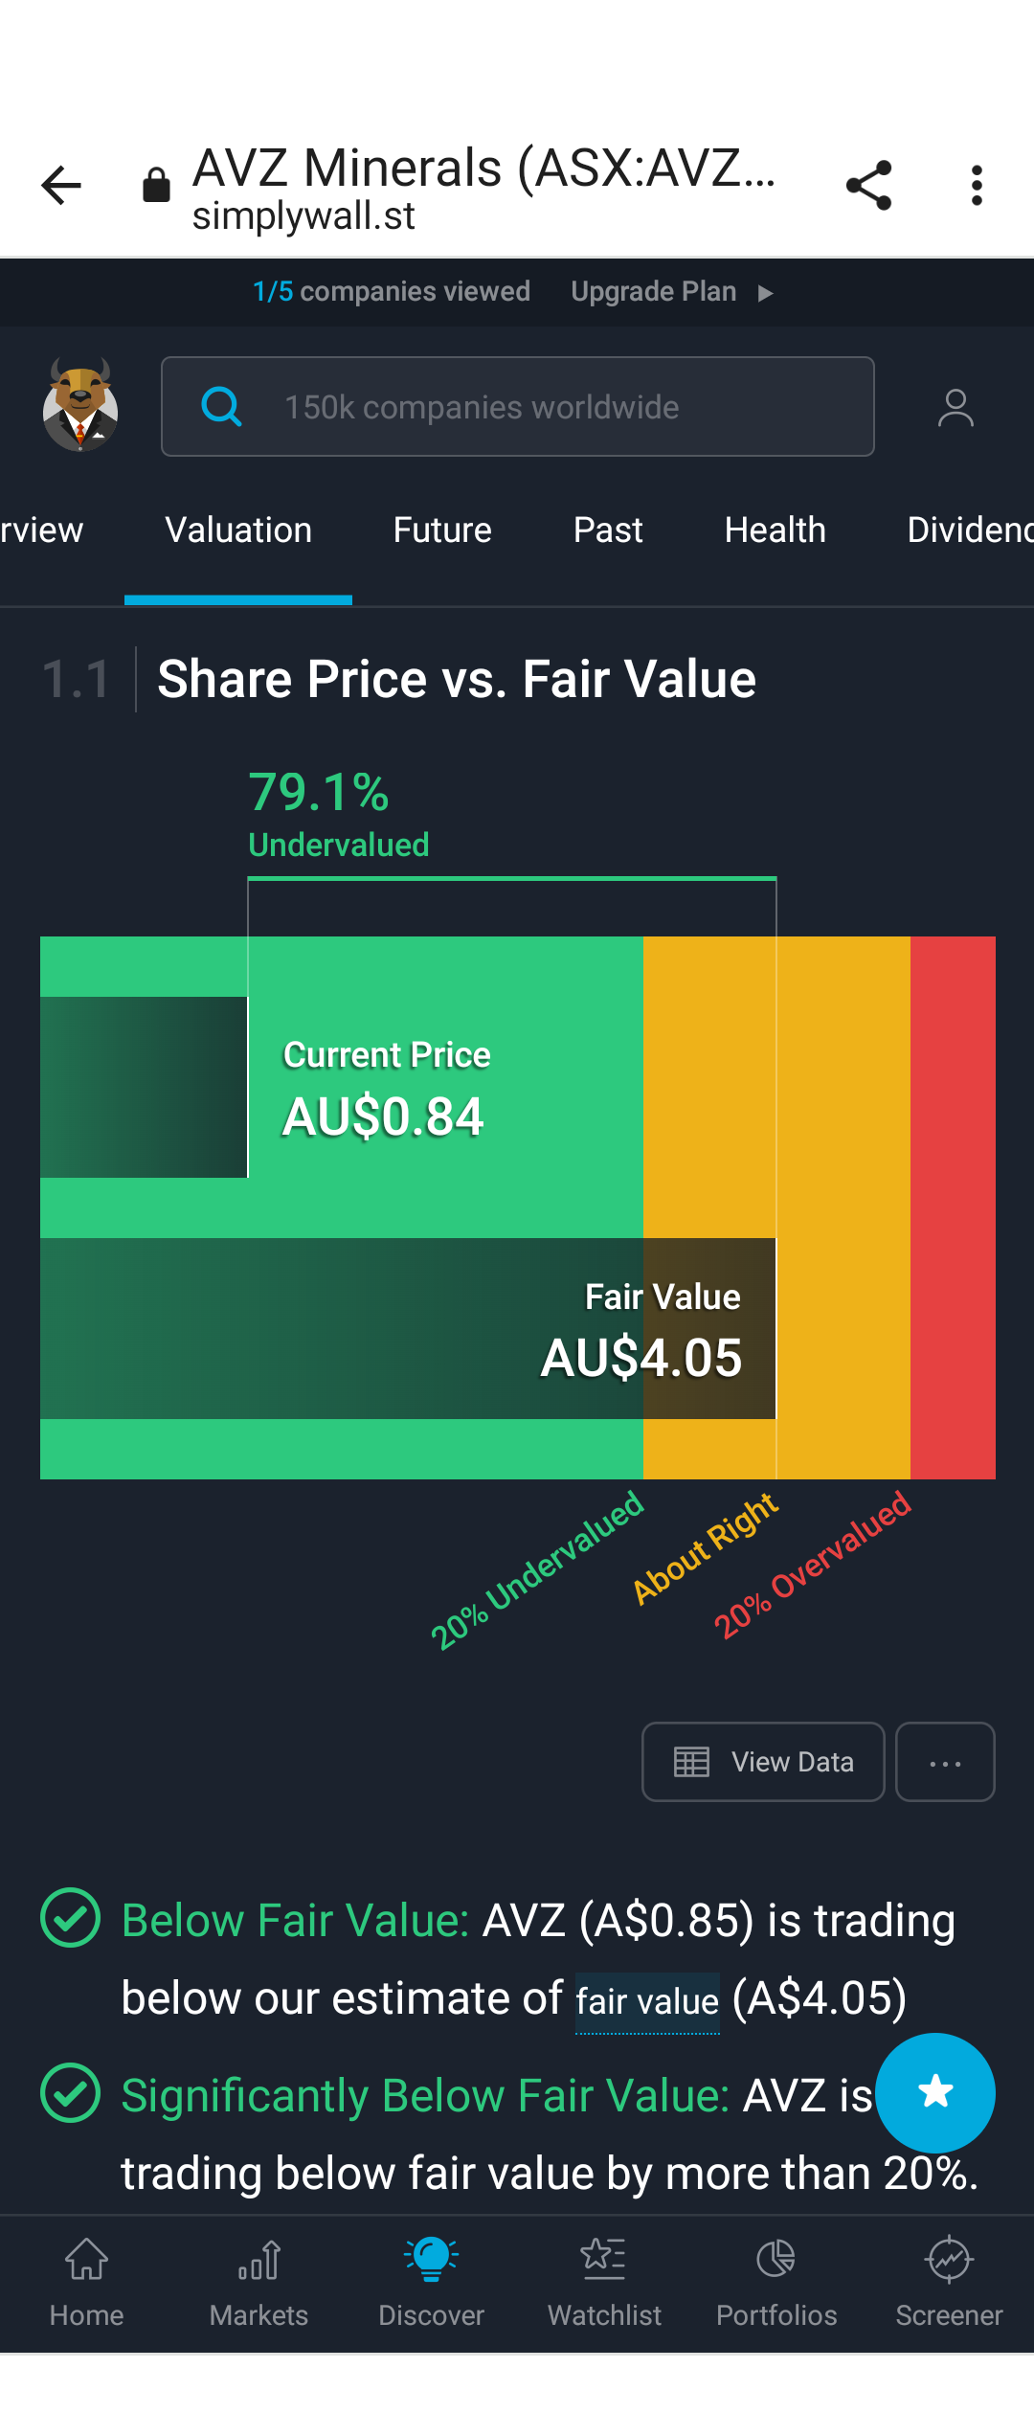
Task: Go to Home in bottom navigation
Action: pyautogui.click(x=86, y=2284)
